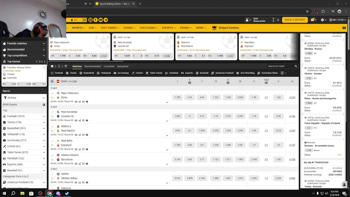Open the support chat avatar icon

pos(344,185)
